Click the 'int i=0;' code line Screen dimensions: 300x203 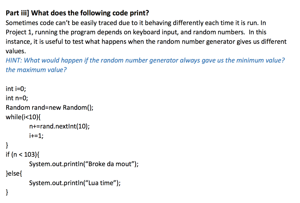tap(16, 89)
